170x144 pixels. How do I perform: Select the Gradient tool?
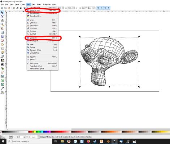(2, 80)
